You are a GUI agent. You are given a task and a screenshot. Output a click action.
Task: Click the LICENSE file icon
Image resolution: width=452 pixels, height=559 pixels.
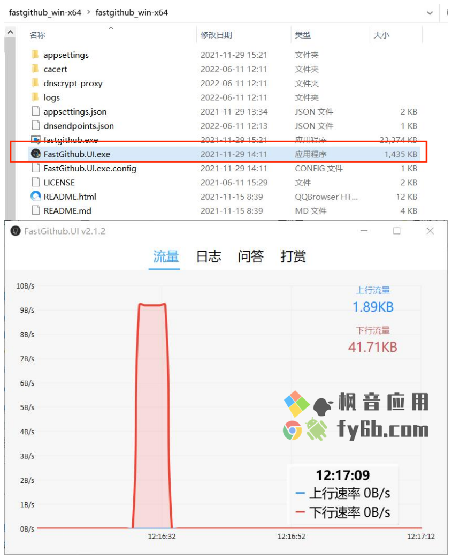(x=36, y=182)
